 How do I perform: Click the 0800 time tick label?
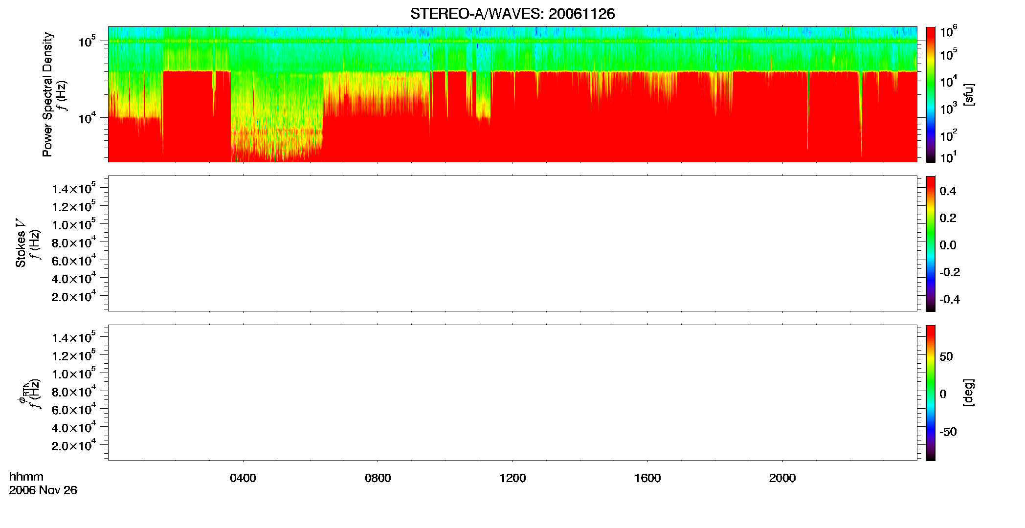378,478
